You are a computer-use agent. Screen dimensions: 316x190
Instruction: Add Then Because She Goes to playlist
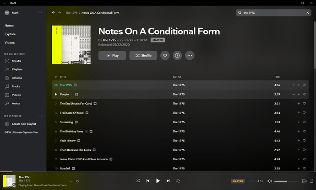(299, 150)
